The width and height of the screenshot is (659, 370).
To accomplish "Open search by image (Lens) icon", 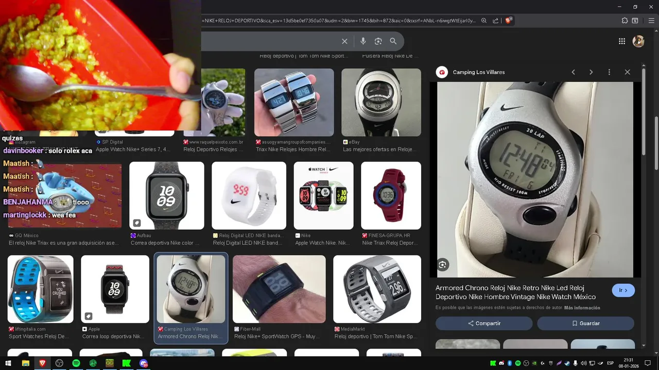I will pyautogui.click(x=378, y=41).
